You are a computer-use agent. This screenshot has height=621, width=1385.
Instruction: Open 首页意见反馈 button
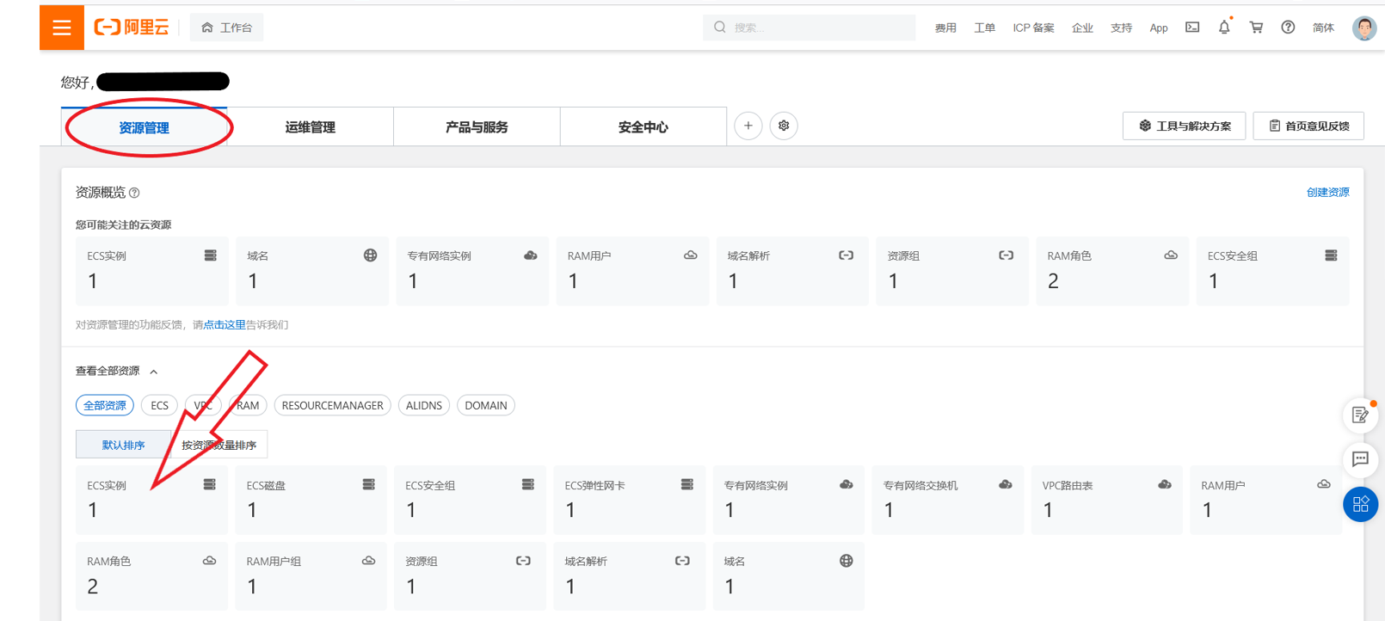pyautogui.click(x=1308, y=126)
